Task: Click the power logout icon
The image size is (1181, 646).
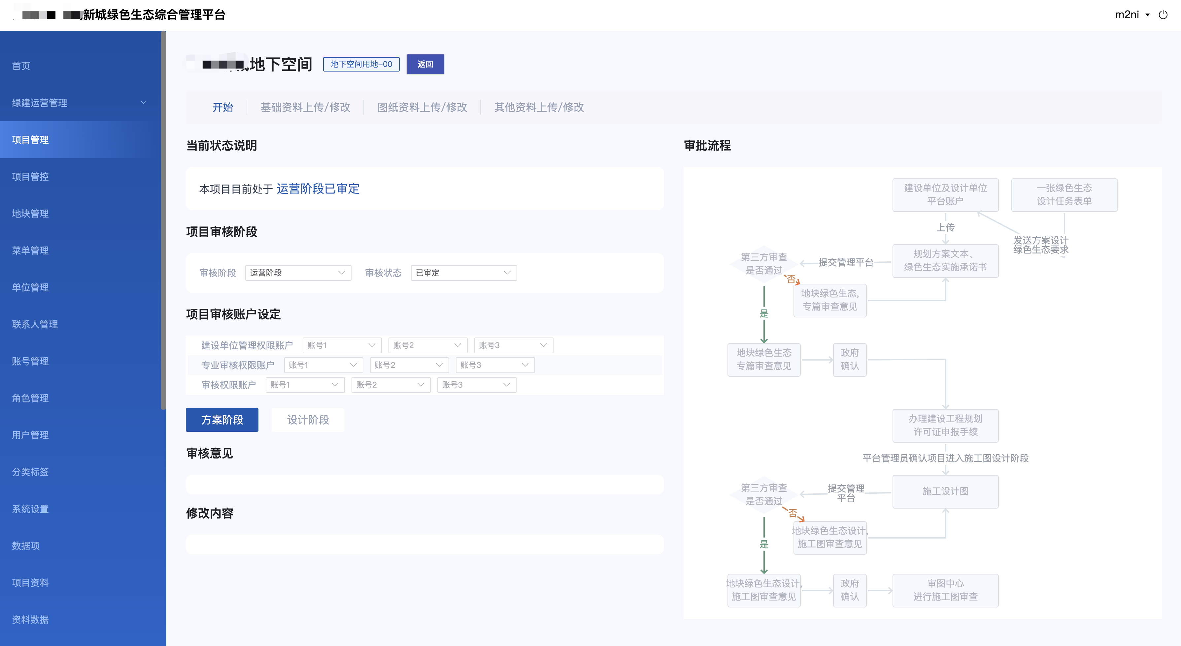Action: coord(1163,15)
